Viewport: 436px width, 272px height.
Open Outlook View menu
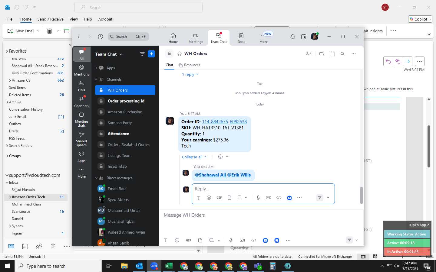(74, 19)
